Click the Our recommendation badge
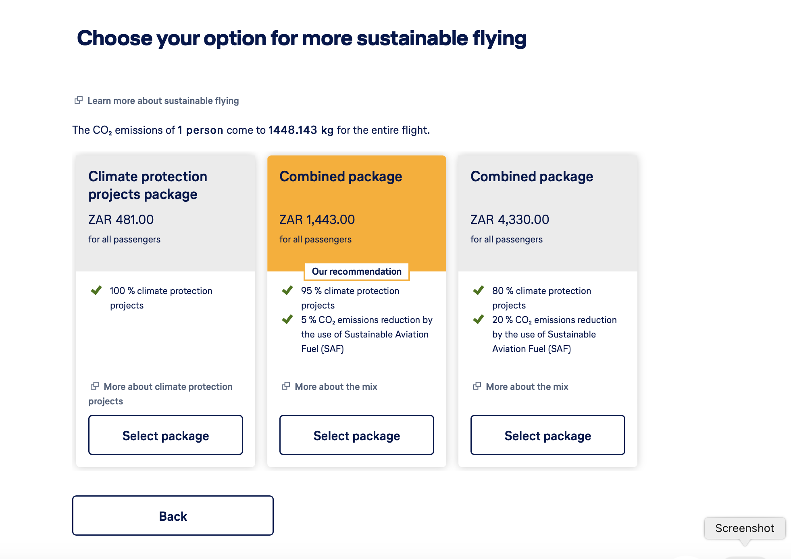This screenshot has height=559, width=791. tap(357, 271)
